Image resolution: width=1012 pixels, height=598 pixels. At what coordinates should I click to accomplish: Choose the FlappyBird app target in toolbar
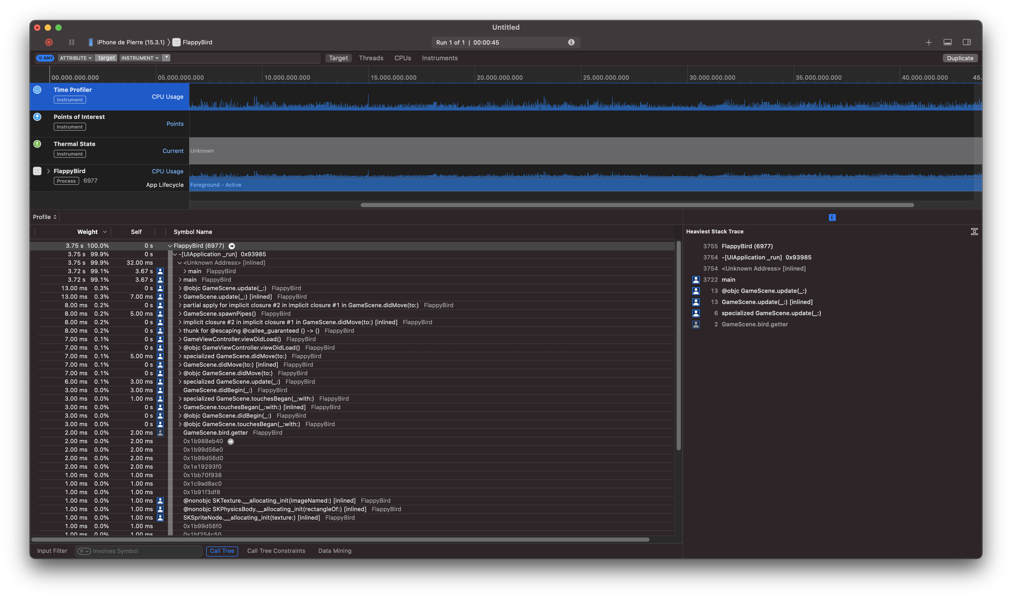tap(193, 42)
